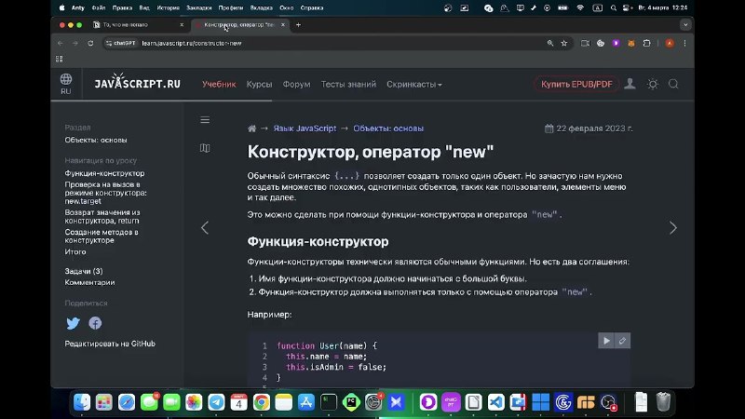This screenshot has width=745, height=419.
Task: Click the purple extension icon in toolbar
Action: coord(616,43)
